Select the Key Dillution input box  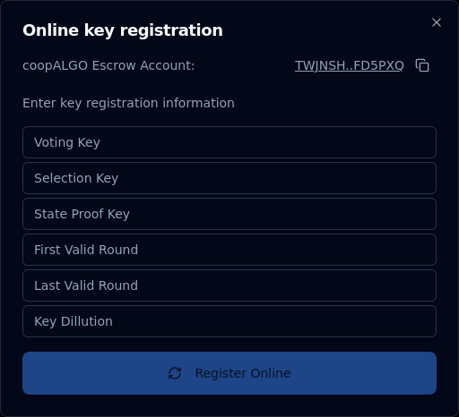tap(229, 321)
